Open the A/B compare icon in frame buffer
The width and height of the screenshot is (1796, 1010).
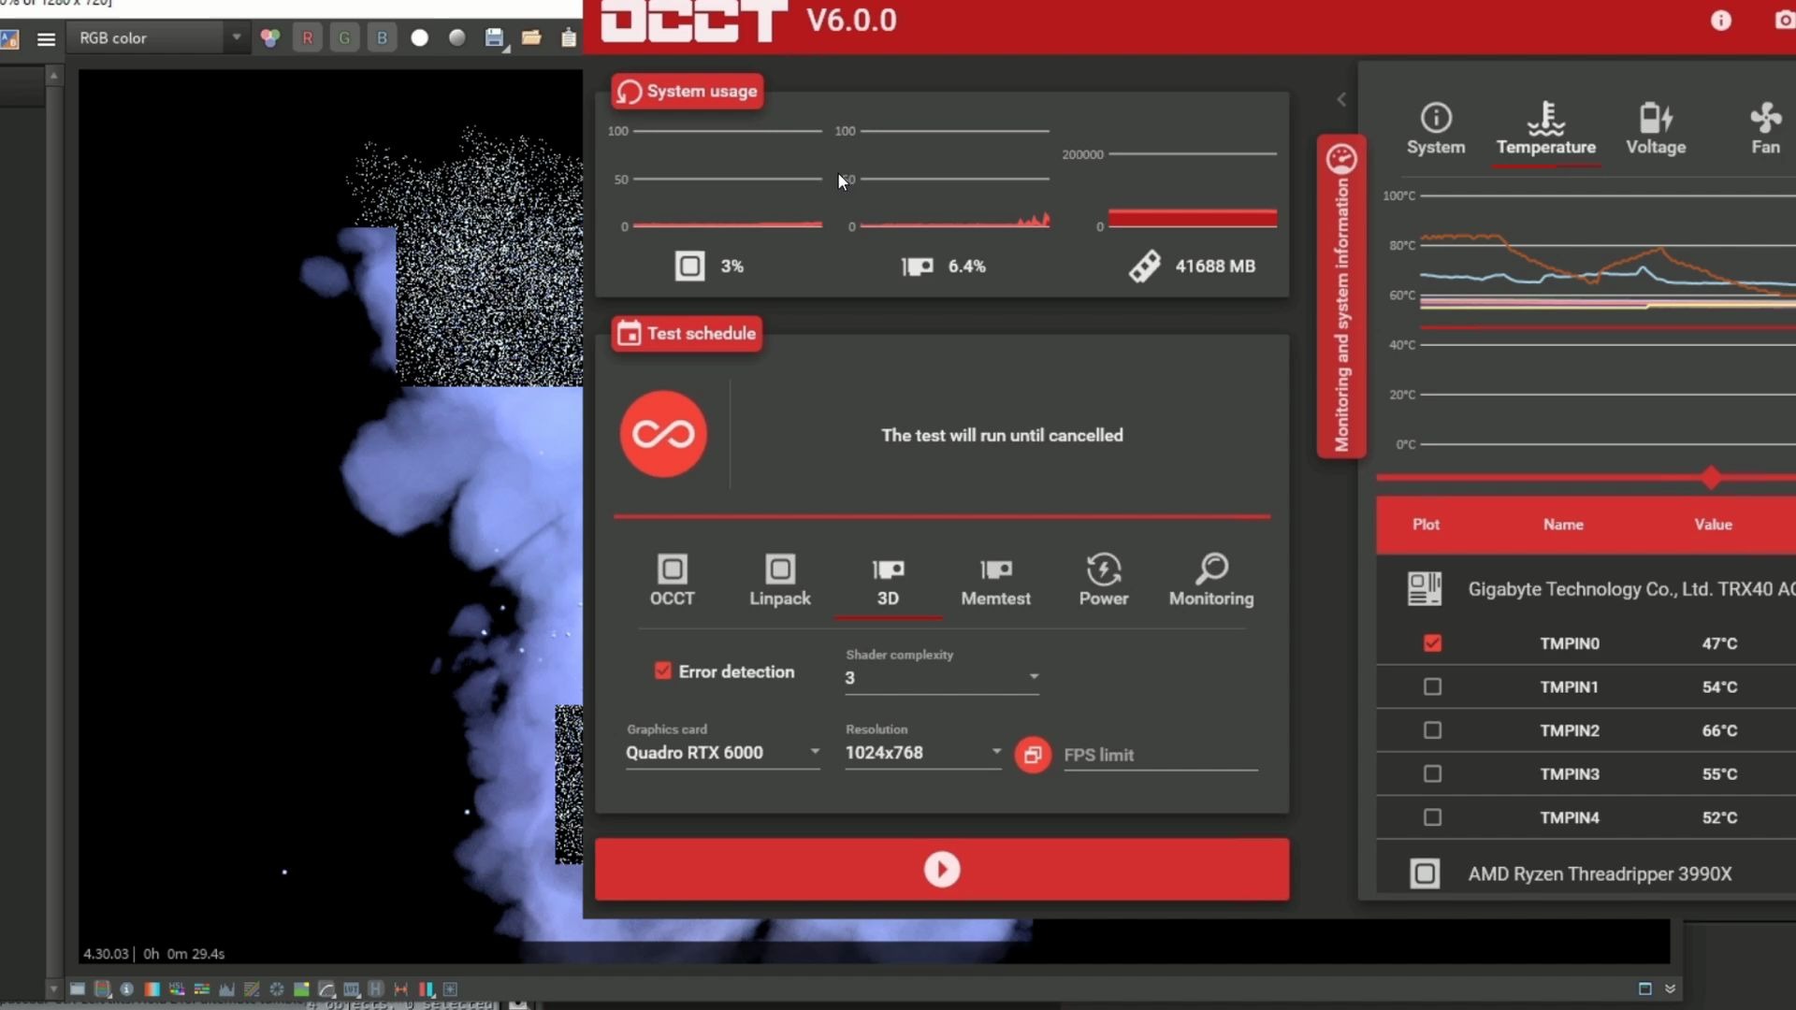pos(9,38)
